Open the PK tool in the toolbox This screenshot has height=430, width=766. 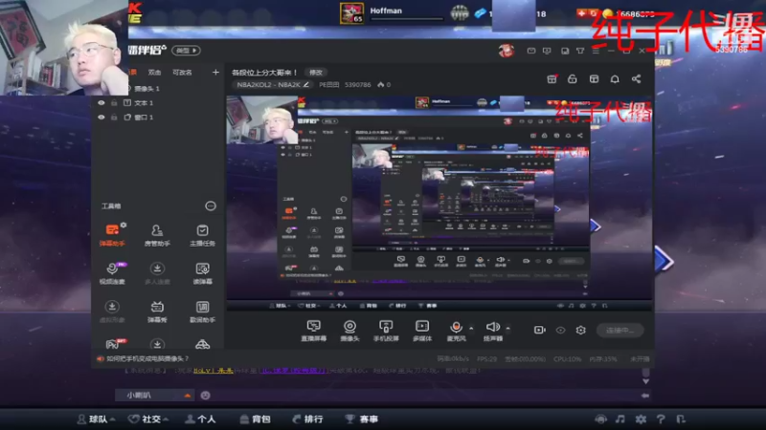tap(114, 344)
